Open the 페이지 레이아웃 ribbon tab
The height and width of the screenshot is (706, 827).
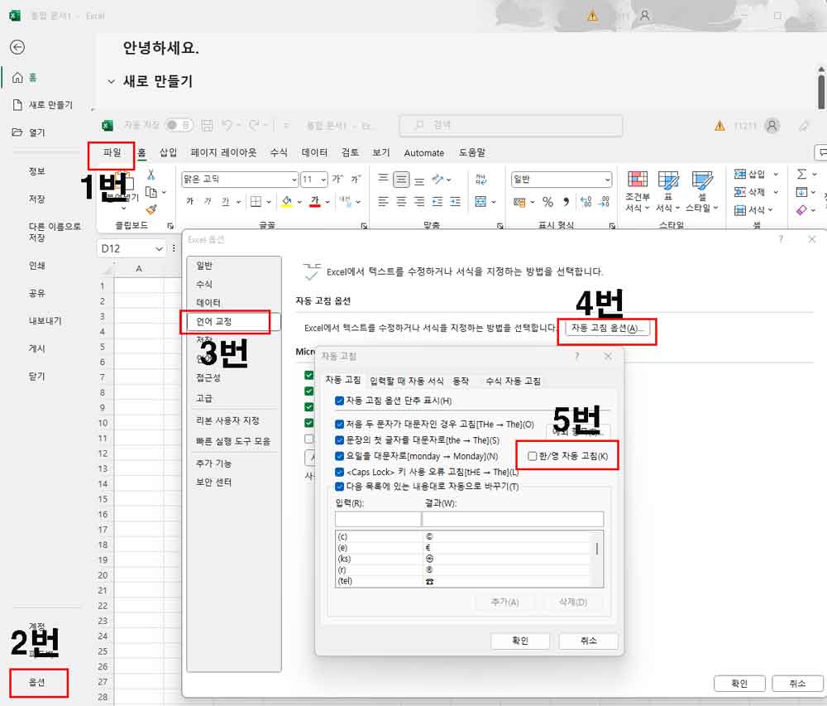tap(223, 152)
